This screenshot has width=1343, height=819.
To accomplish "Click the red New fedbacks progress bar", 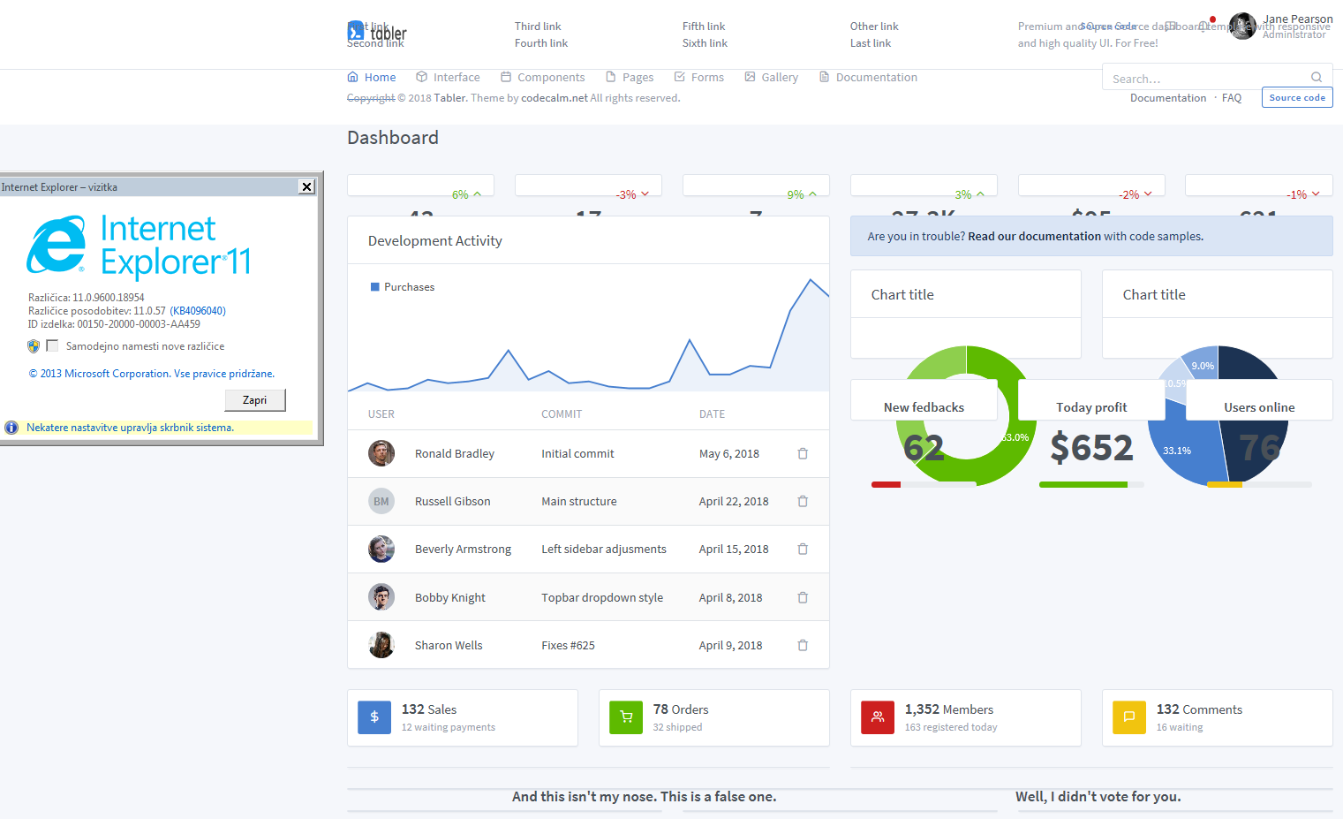I will point(886,484).
